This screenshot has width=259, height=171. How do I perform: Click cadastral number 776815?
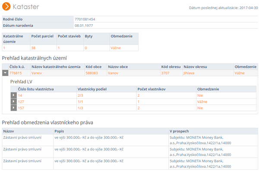click(16, 73)
